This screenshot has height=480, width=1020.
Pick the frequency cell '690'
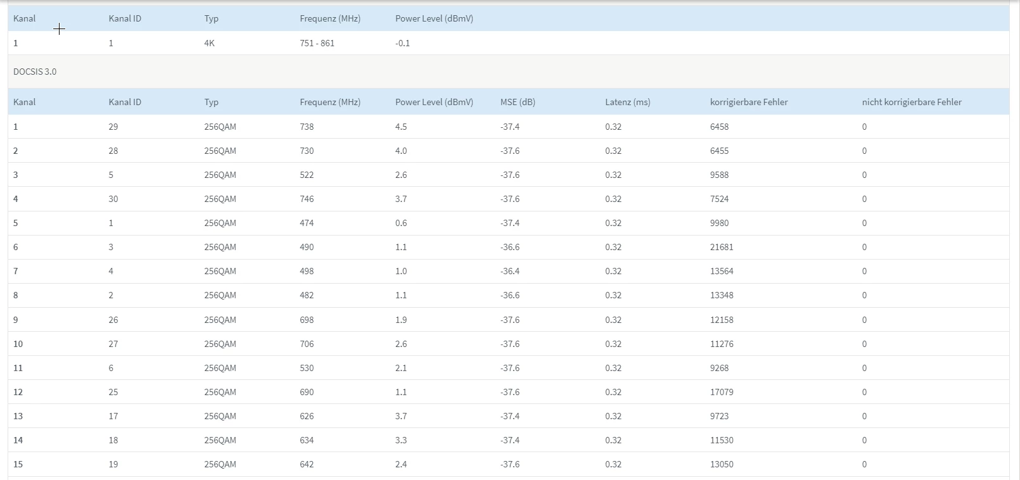(x=307, y=392)
